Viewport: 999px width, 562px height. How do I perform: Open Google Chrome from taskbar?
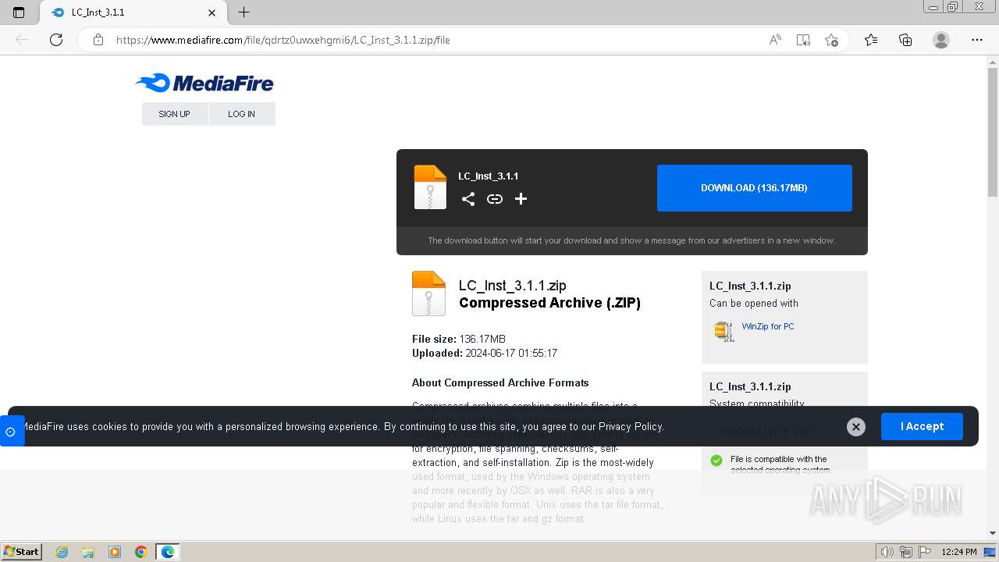pyautogui.click(x=141, y=552)
